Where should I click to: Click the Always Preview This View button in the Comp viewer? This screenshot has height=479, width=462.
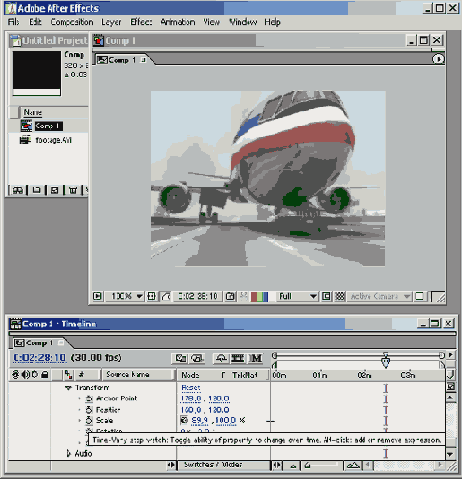pos(98,296)
